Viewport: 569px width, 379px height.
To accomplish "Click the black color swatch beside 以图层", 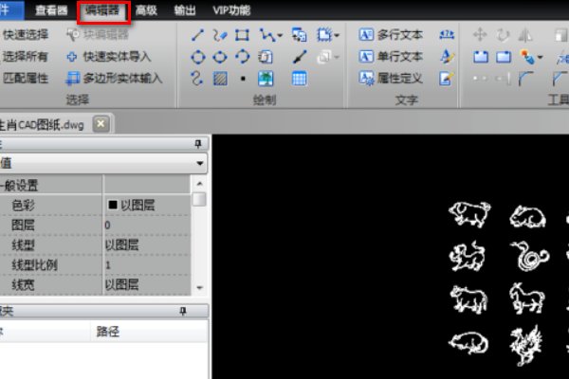I will click(x=113, y=205).
